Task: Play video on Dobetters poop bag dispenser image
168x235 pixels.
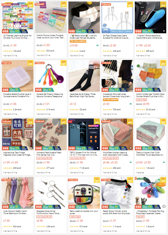Action: pos(164,206)
